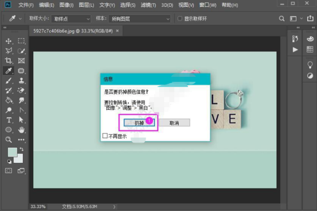317x211 pixels.
Task: Select the Path Selection tool
Action: [21, 120]
